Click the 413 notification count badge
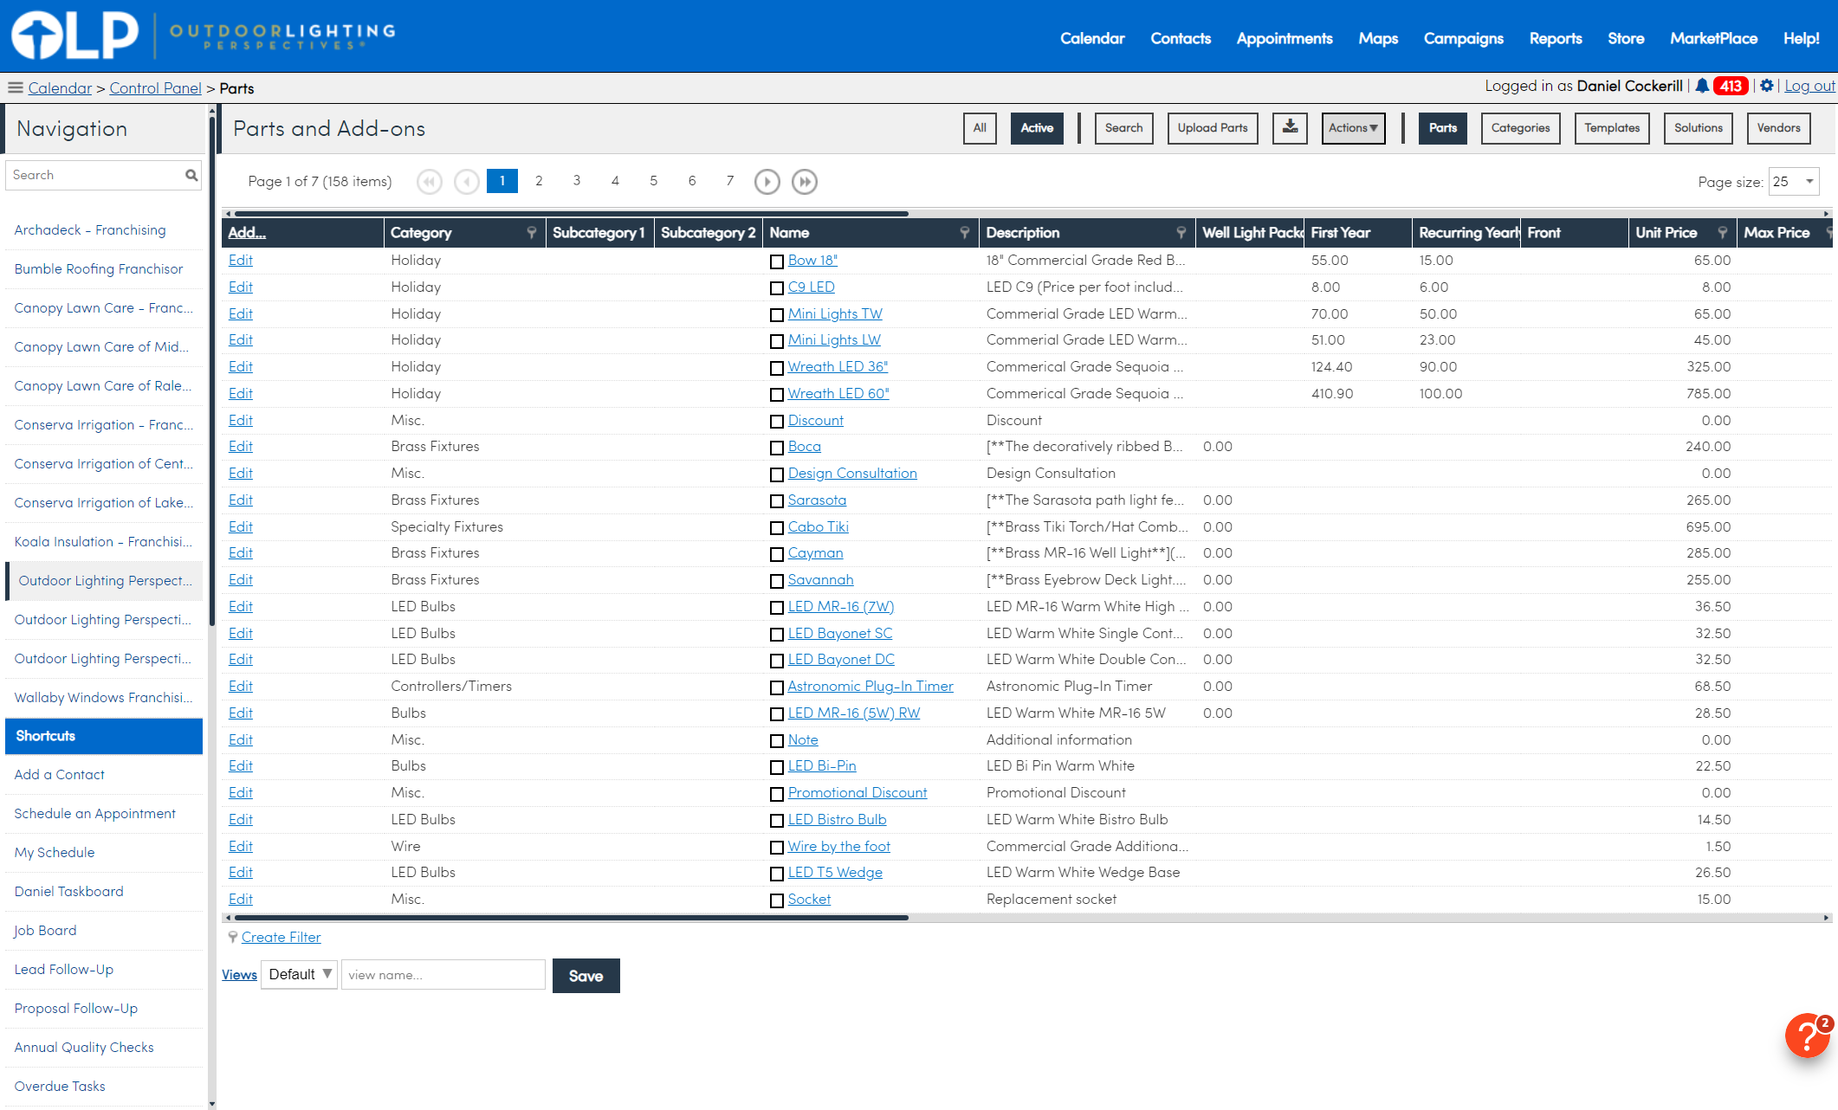Viewport: 1838px width, 1110px height. [x=1731, y=86]
